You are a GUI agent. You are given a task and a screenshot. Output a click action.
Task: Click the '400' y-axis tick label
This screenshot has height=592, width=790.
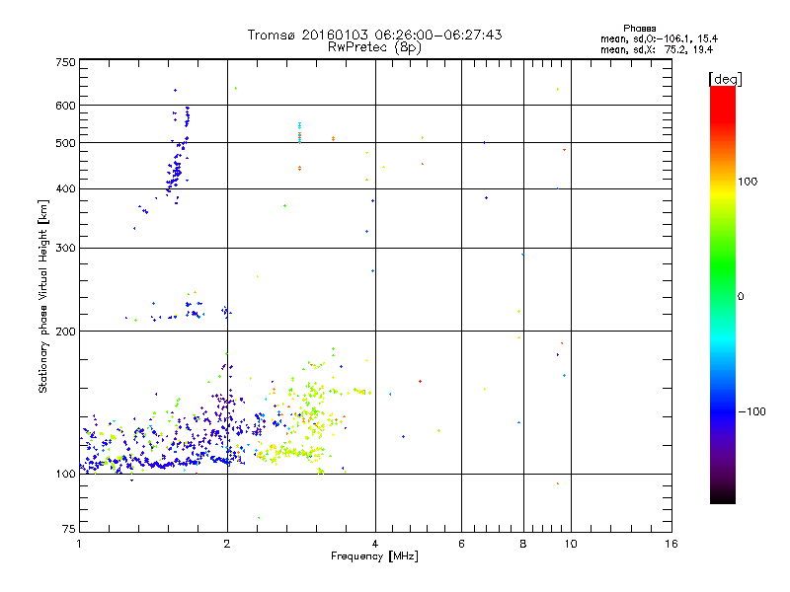tap(65, 189)
